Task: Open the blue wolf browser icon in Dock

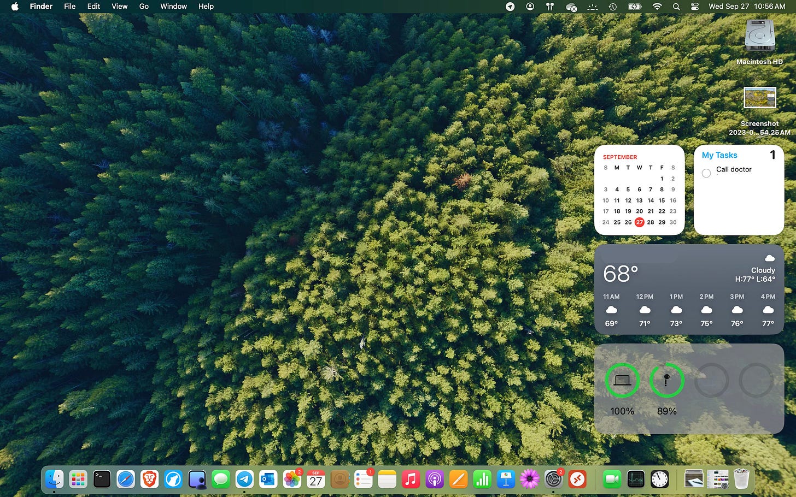Action: coord(173,480)
